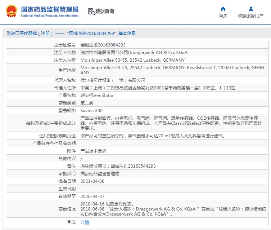Click registration number 国械注进20163084293 in table
This screenshot has height=230, width=271.
click(103, 45)
